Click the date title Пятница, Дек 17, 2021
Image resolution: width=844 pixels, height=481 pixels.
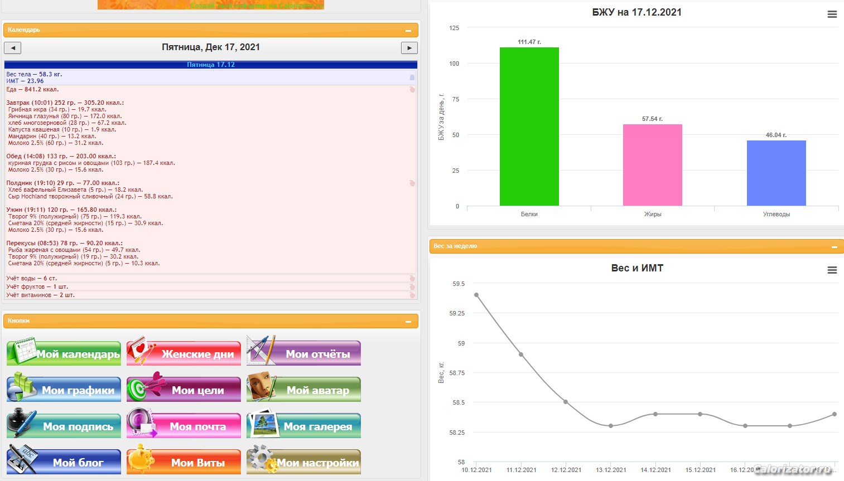pyautogui.click(x=211, y=47)
